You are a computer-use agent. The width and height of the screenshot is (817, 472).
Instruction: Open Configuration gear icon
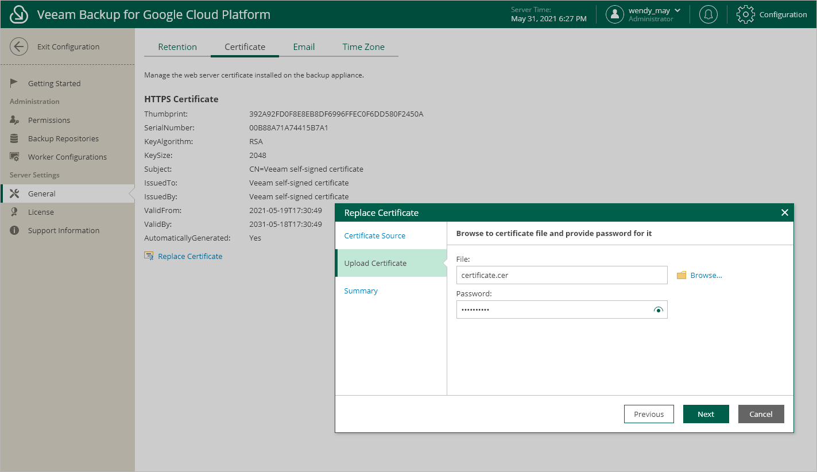point(745,14)
